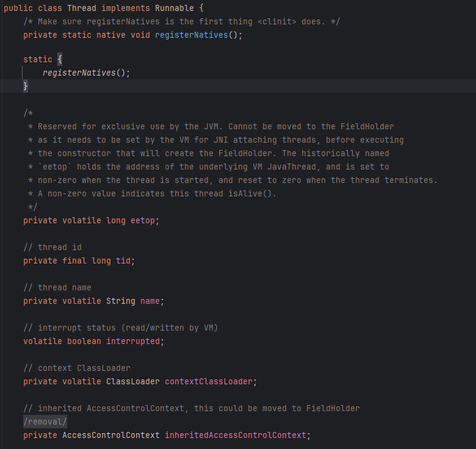
Task: Click the 'boolean' keyword
Action: tap(84, 341)
